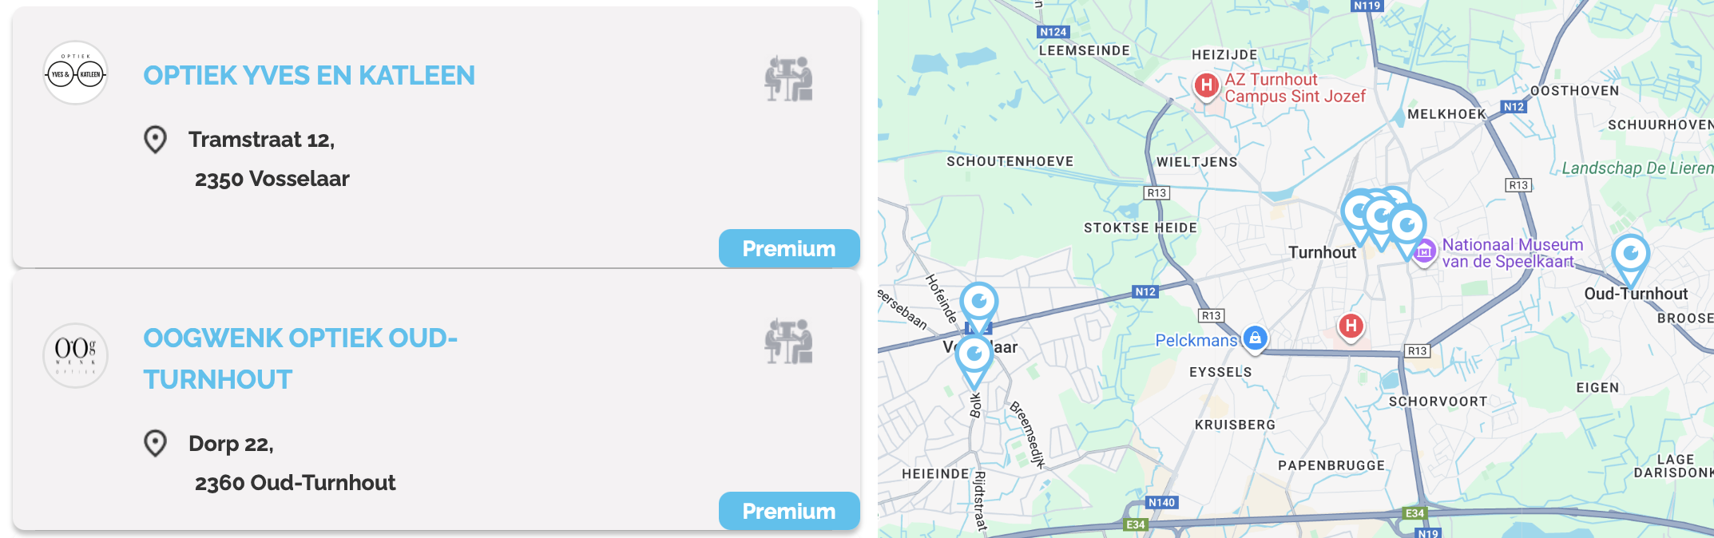1714x538 pixels.
Task: Open the OPTIEK YVES EN KATLEEN title link
Action: click(x=309, y=75)
